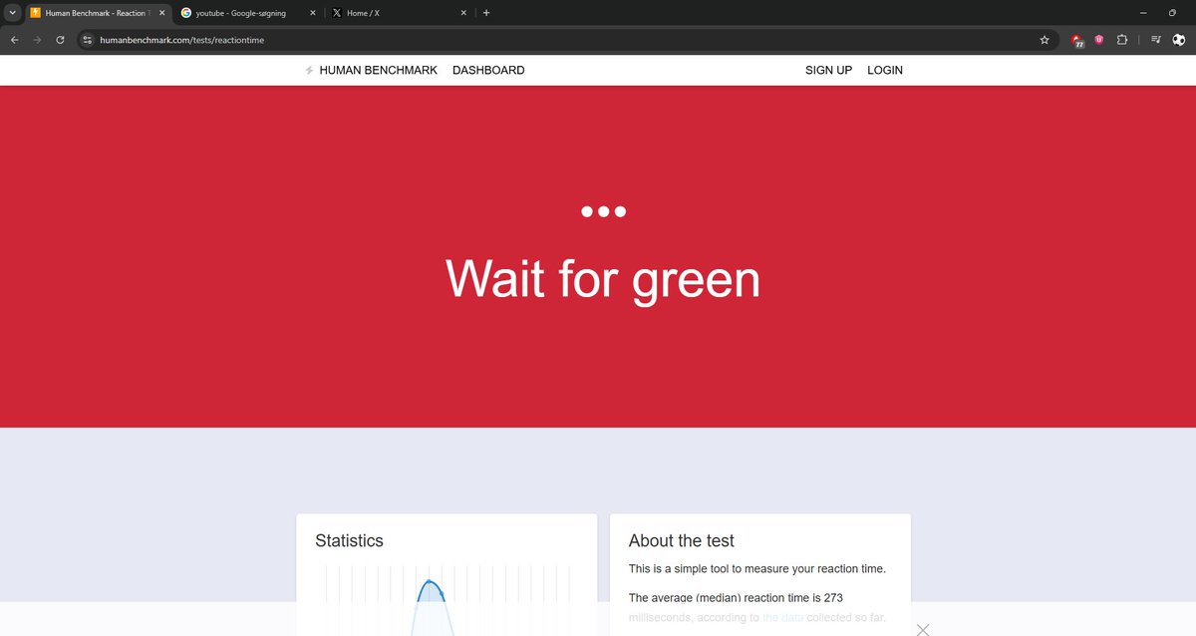Click the reaction time distribution chart
This screenshot has height=636, width=1196.
point(447,600)
